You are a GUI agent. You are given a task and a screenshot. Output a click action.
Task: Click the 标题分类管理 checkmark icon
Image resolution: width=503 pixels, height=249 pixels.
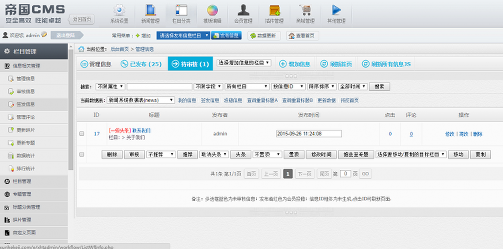7,207
